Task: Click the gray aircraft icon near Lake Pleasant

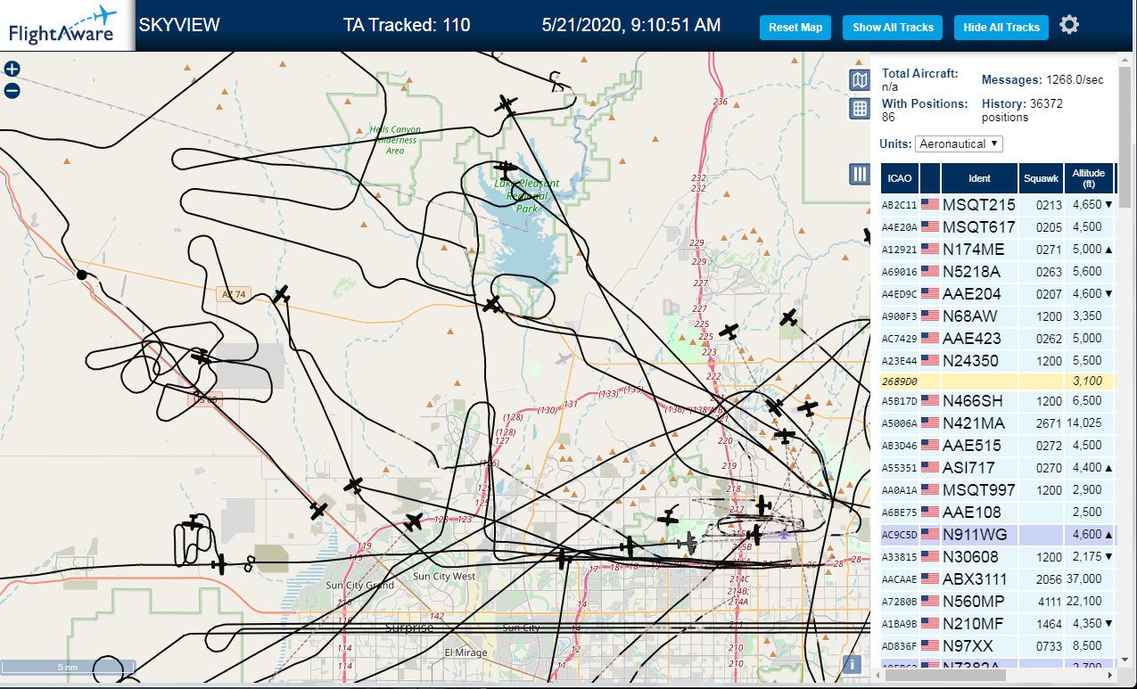Action: pyautogui.click(x=563, y=359)
